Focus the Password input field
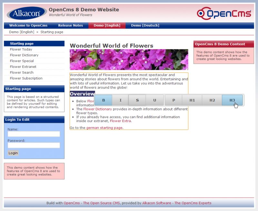Screen dimensions: 258x211 pyautogui.click(x=34, y=145)
